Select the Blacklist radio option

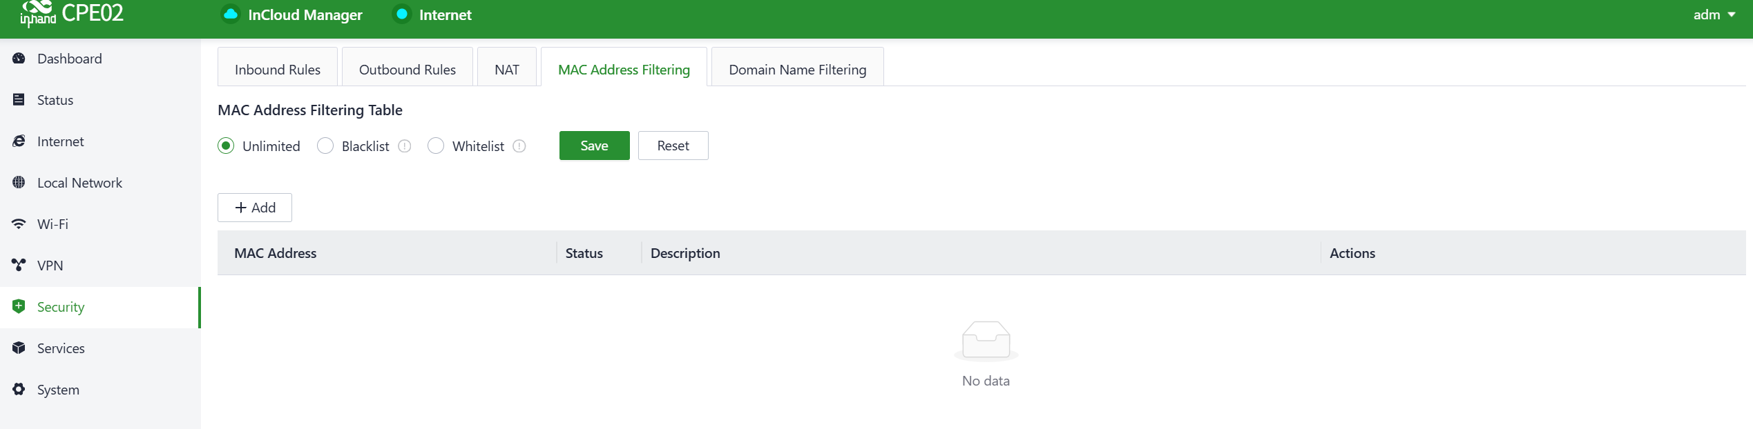325,146
